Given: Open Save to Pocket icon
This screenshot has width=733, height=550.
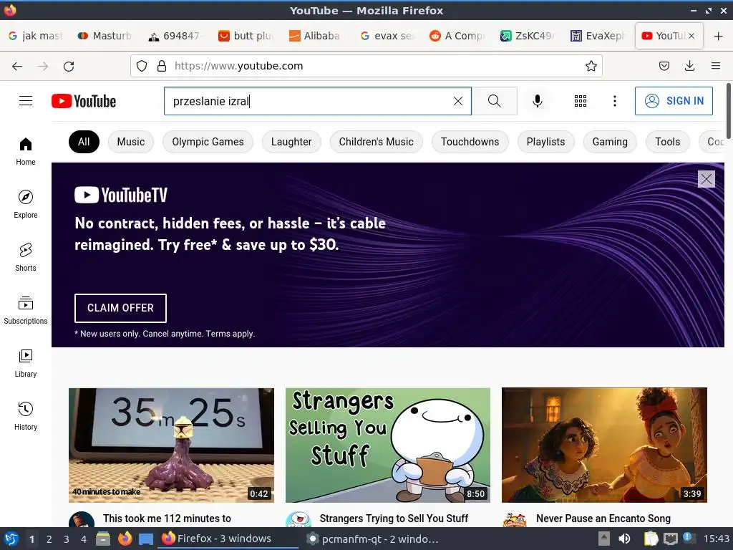Looking at the screenshot, I should tap(664, 66).
